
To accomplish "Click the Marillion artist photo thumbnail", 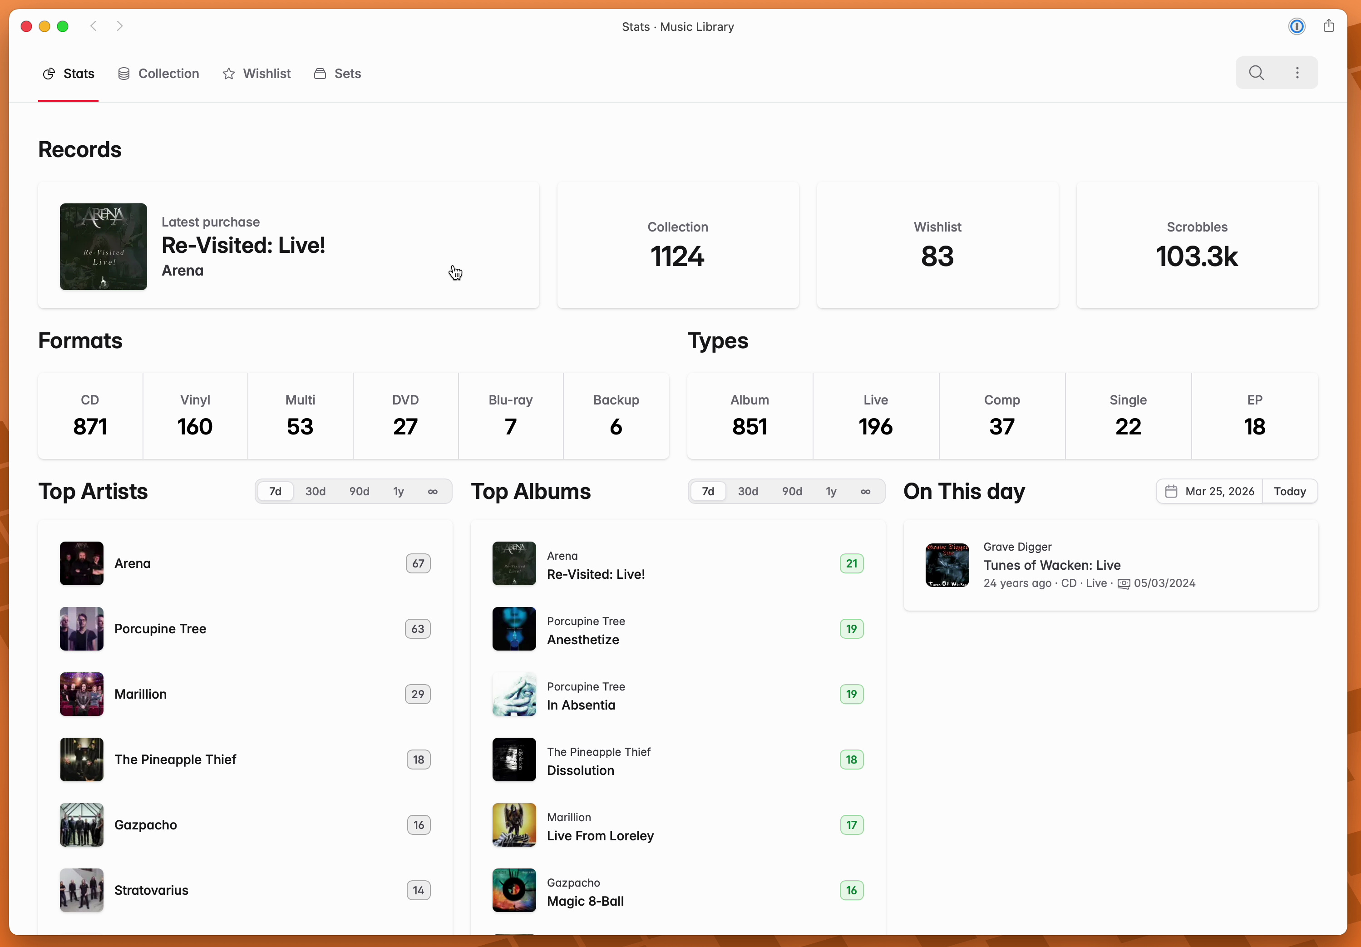I will coord(81,694).
